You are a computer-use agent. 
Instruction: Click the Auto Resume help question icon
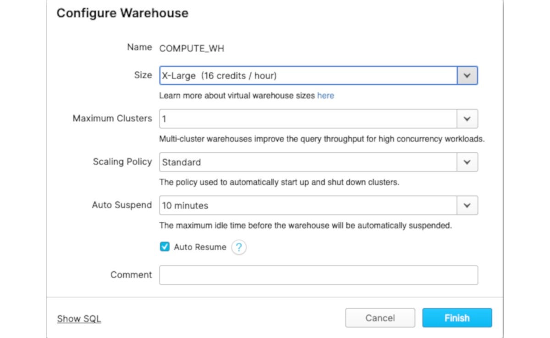239,247
